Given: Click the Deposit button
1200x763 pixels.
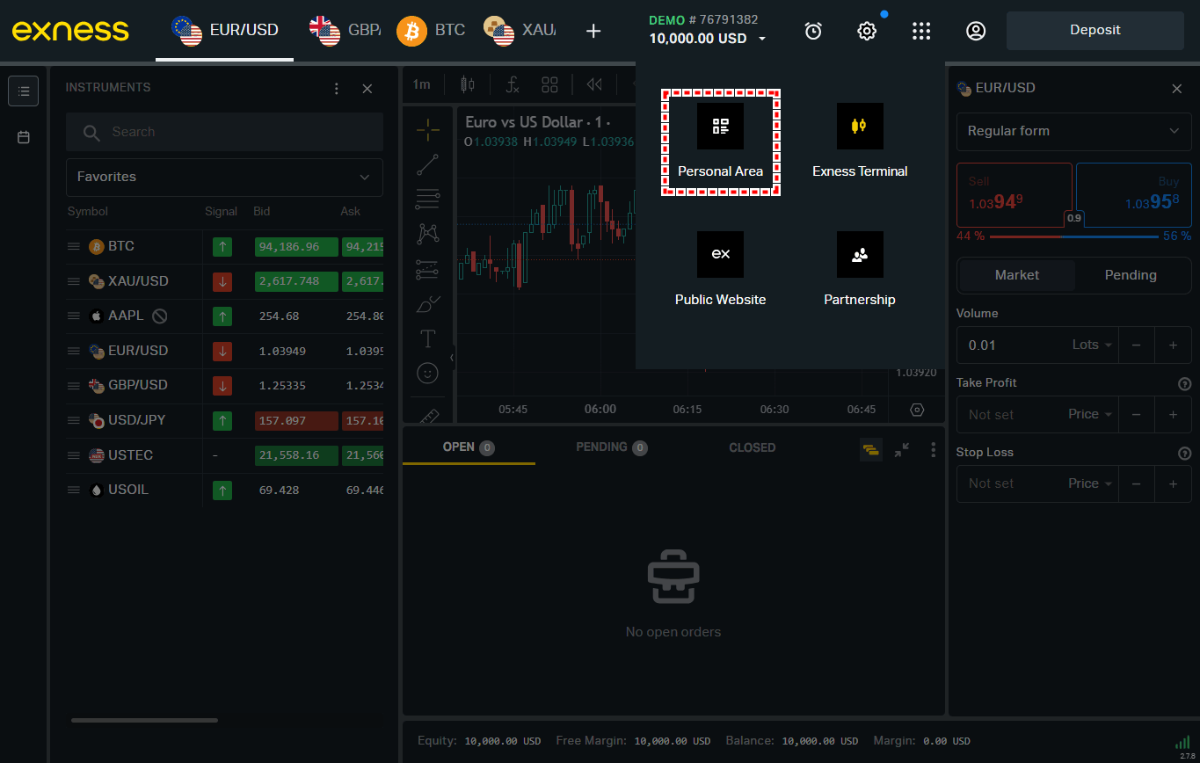Looking at the screenshot, I should [1095, 30].
